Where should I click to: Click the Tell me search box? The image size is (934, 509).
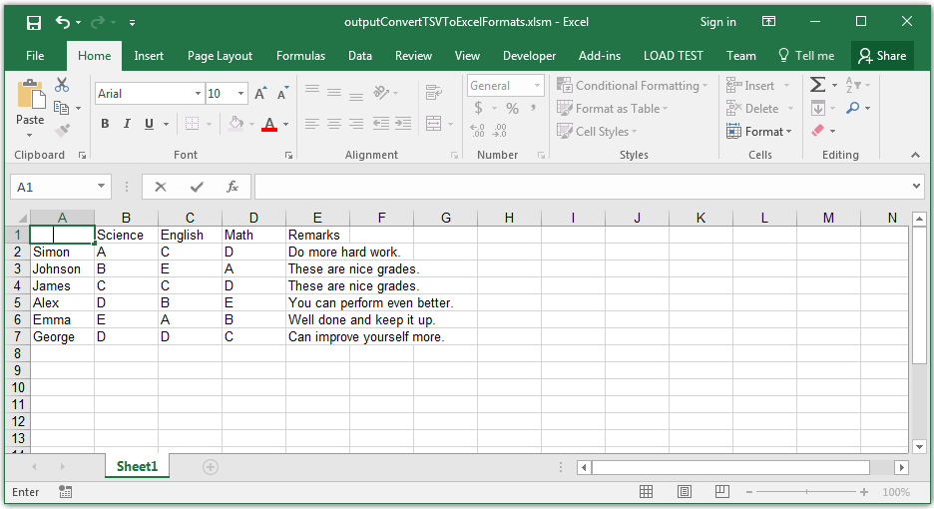coord(806,56)
